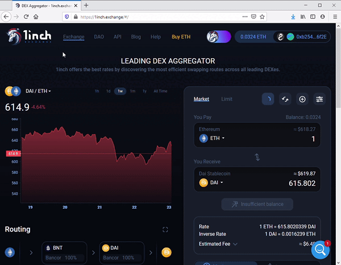
Task: Expand the routing fullscreen icon
Action: (165, 230)
